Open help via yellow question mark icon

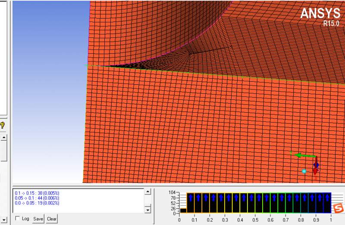pyautogui.click(x=2, y=125)
